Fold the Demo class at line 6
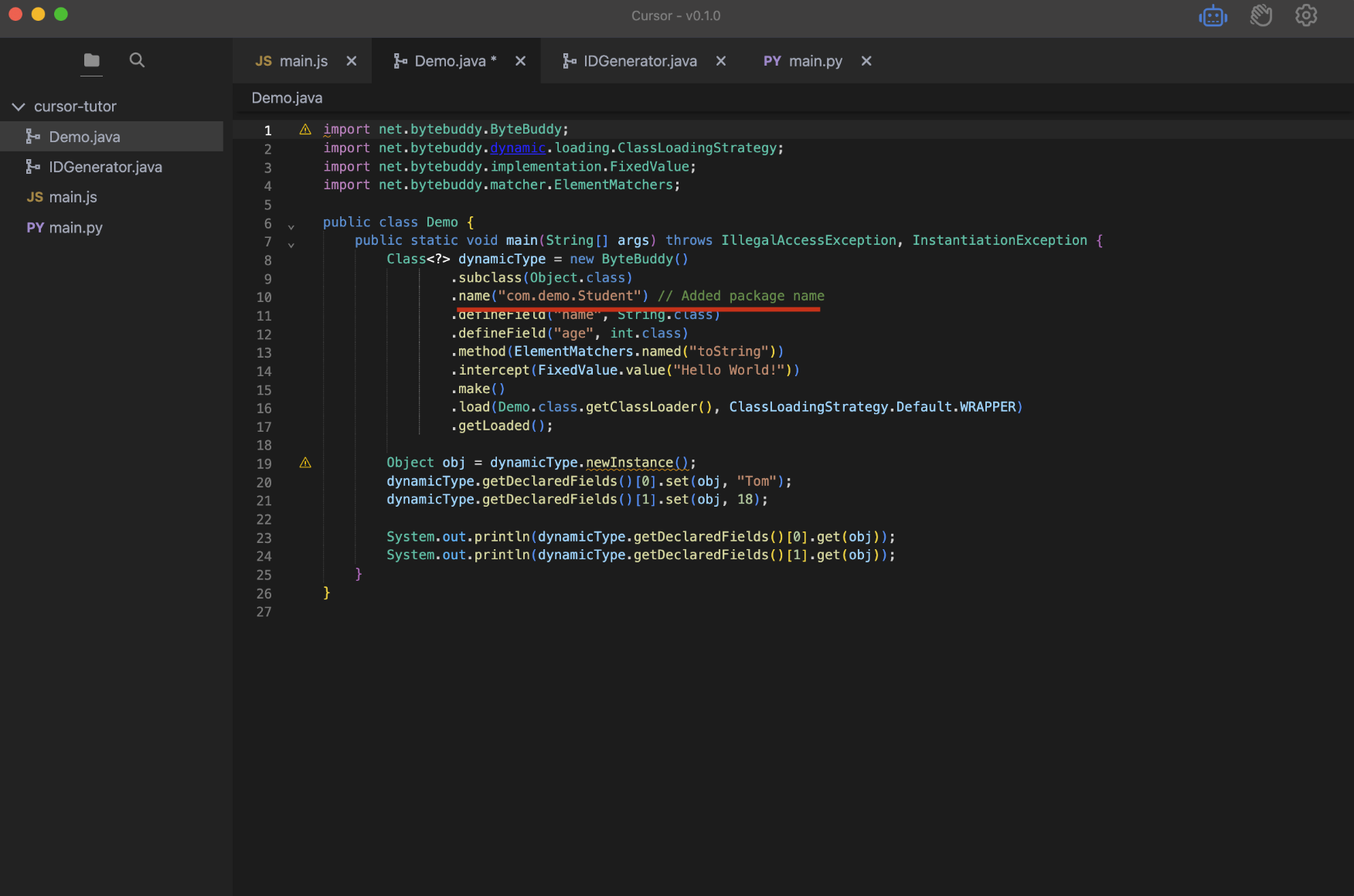Screen dimensions: 1354x896 coord(291,226)
